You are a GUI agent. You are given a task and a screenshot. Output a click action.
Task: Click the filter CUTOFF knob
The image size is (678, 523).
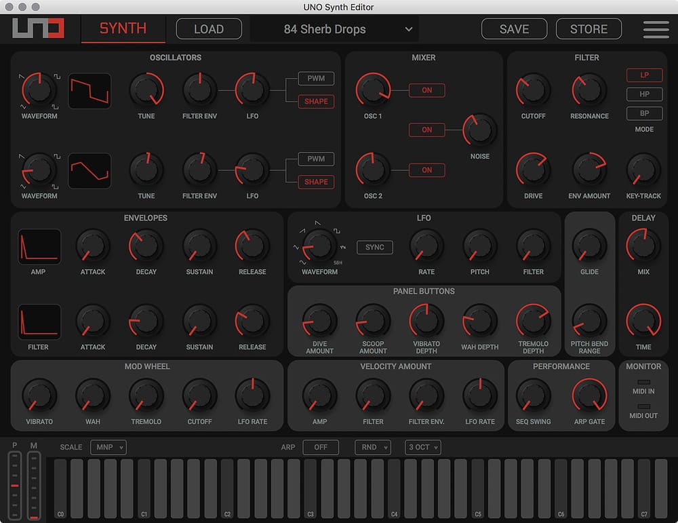(x=533, y=90)
